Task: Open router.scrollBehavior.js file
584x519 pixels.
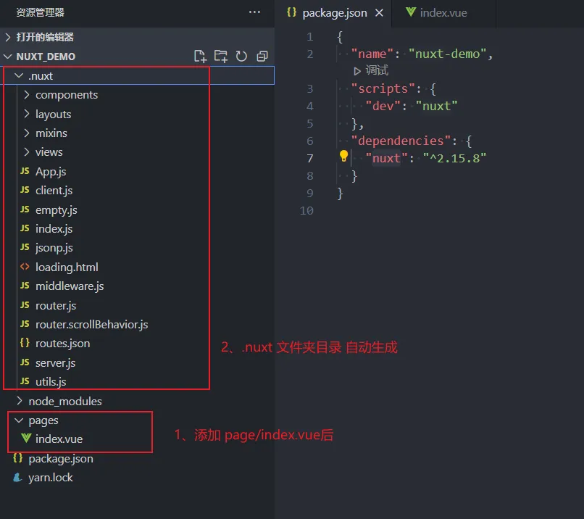Action: point(91,325)
